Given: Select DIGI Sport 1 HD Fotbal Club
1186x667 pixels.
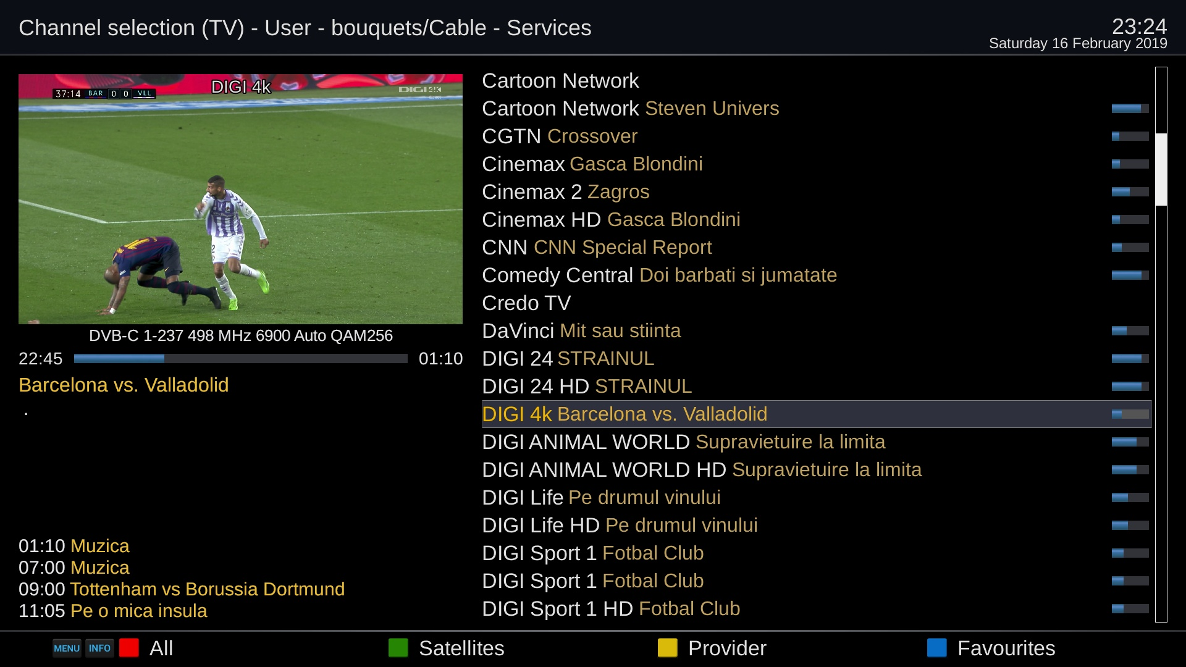Looking at the screenshot, I should pos(610,609).
